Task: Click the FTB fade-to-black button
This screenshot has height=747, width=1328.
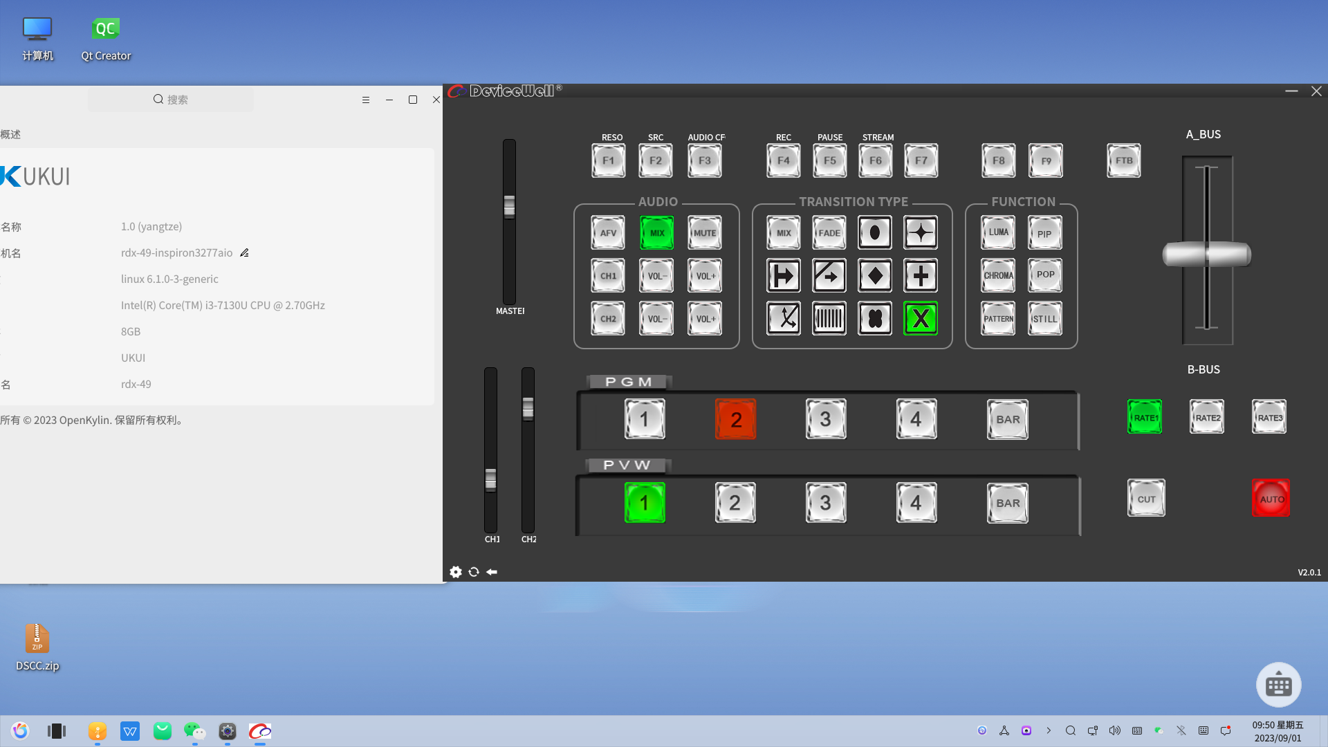Action: coord(1124,160)
